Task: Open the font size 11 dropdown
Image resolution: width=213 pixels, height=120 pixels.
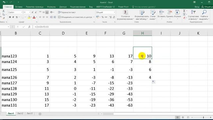Action: point(30,12)
